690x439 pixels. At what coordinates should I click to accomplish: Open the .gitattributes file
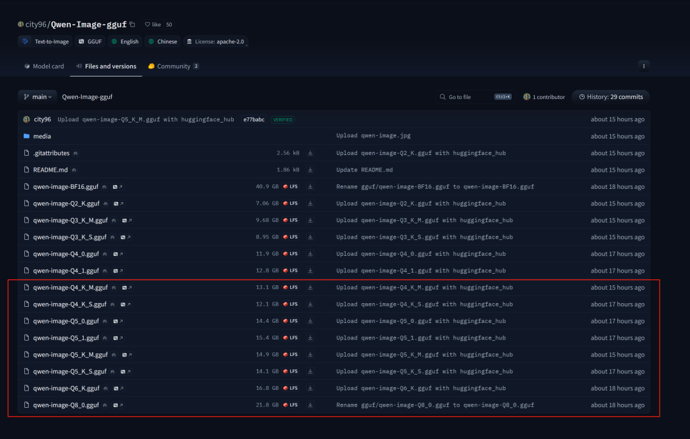[x=51, y=153]
